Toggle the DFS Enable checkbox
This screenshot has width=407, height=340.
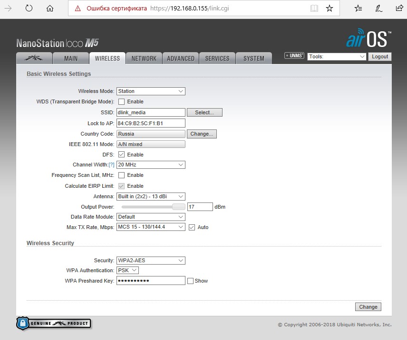tap(121, 155)
